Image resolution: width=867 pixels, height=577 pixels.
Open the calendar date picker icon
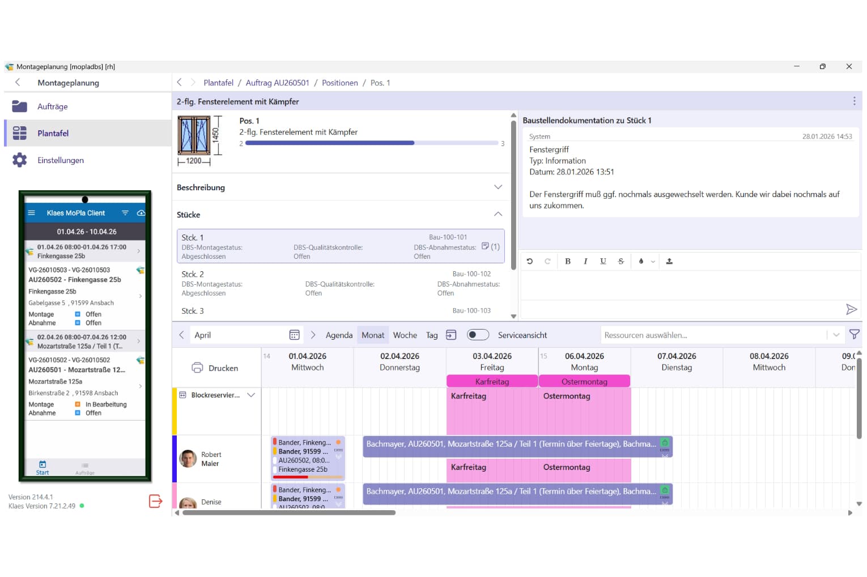(x=294, y=335)
